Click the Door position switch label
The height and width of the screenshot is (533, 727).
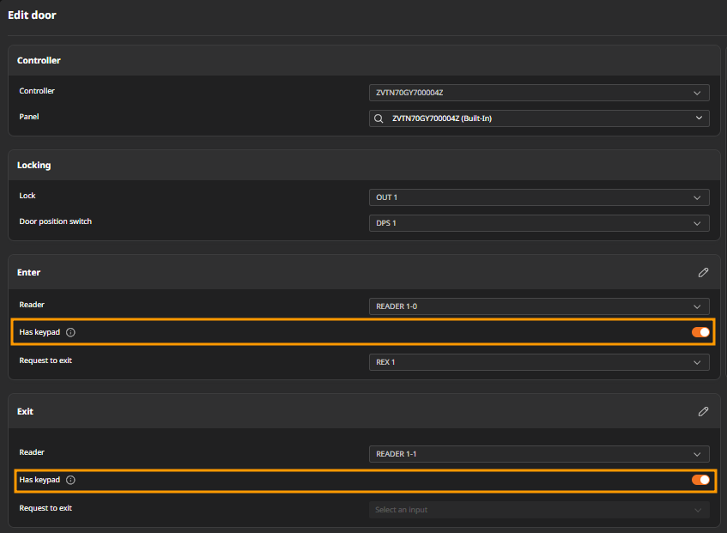click(x=56, y=221)
